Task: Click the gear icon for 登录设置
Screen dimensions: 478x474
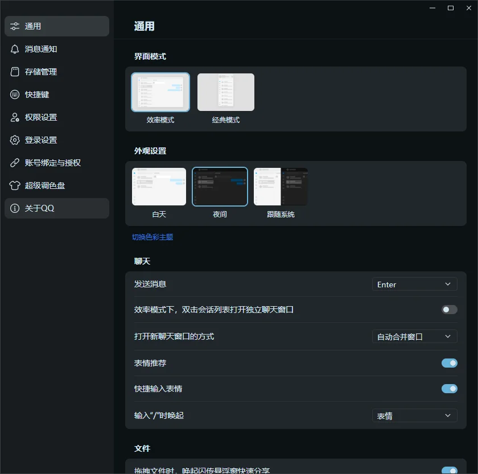Action: click(15, 140)
